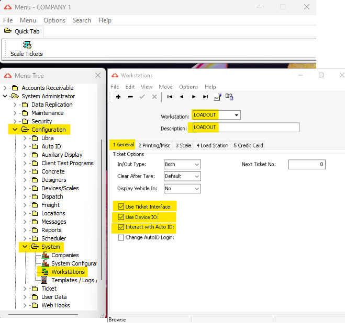Click the copy-record icon in the Workstations toolbar
This screenshot has width=345, height=323.
(229, 97)
